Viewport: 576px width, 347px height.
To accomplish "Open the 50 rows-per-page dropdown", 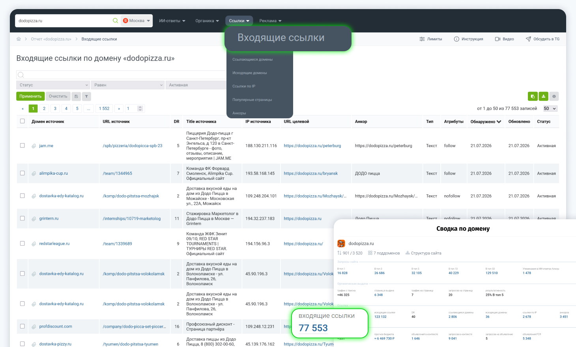I will pos(550,108).
